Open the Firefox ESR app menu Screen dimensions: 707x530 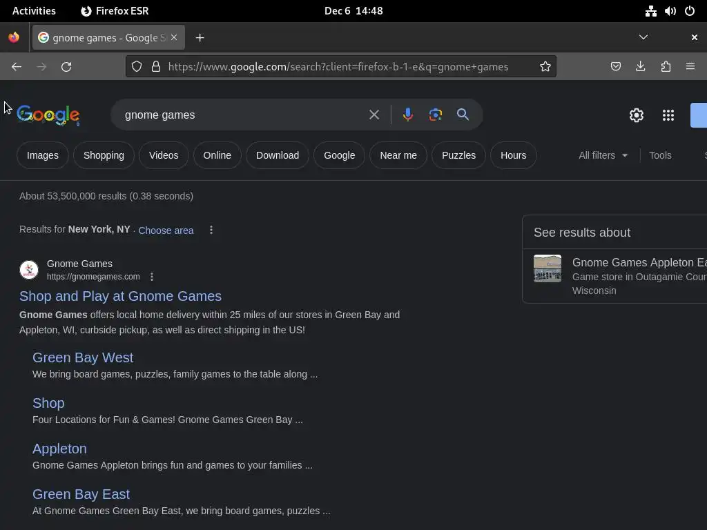[115, 11]
